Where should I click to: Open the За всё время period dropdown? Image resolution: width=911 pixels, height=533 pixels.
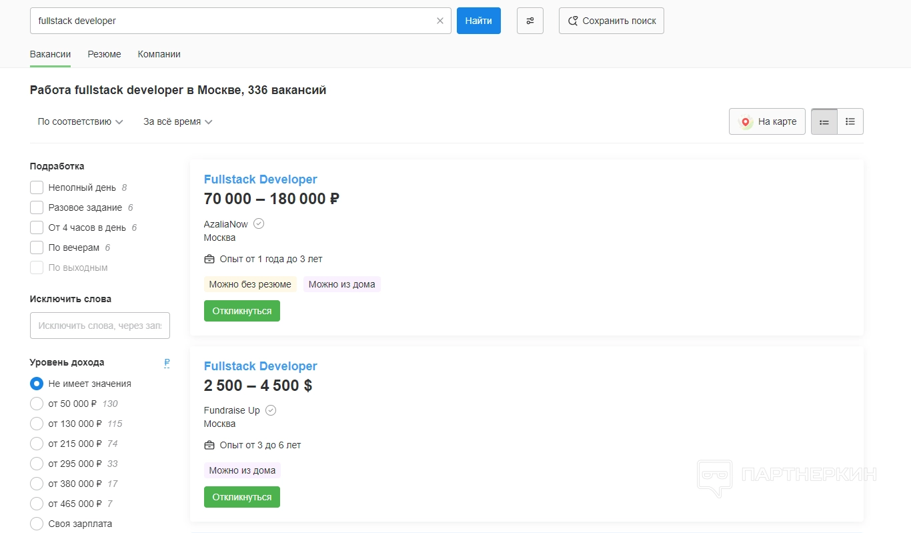[x=177, y=122]
